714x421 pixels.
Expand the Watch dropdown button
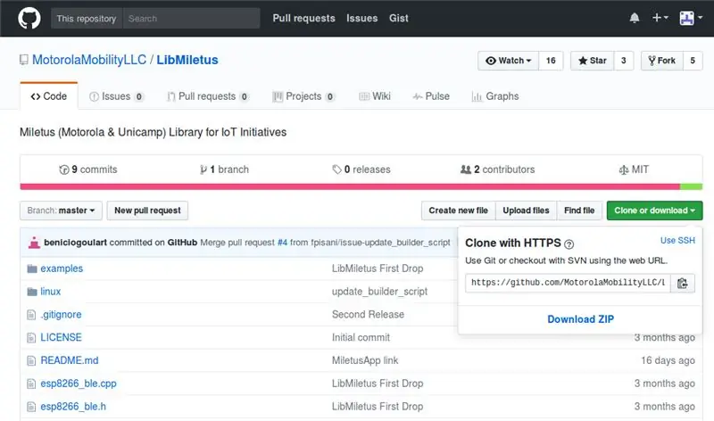tap(508, 61)
